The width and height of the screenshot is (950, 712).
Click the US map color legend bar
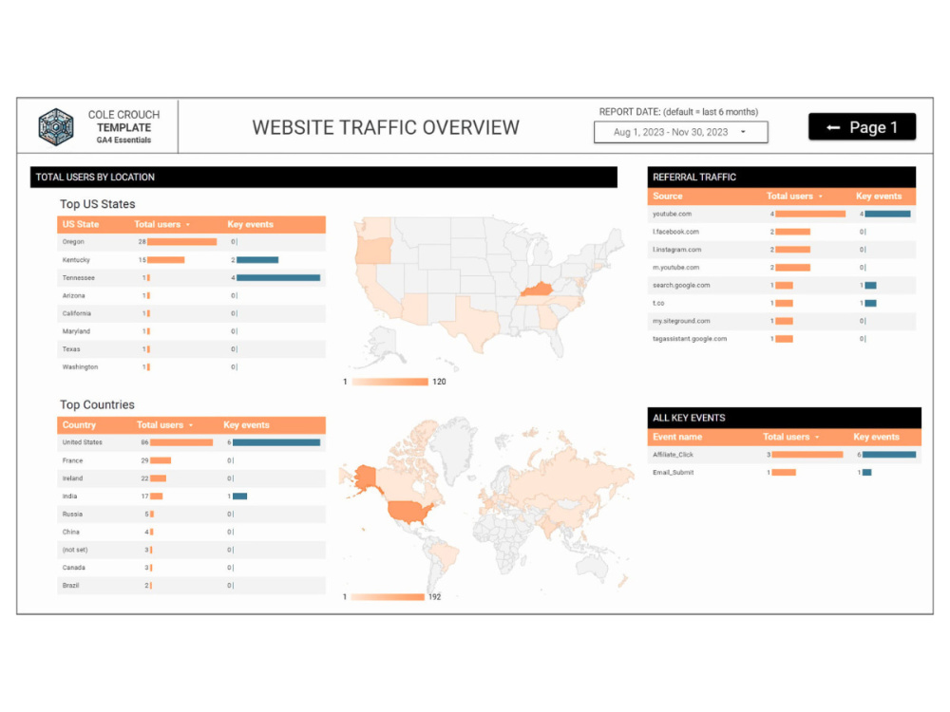390,382
